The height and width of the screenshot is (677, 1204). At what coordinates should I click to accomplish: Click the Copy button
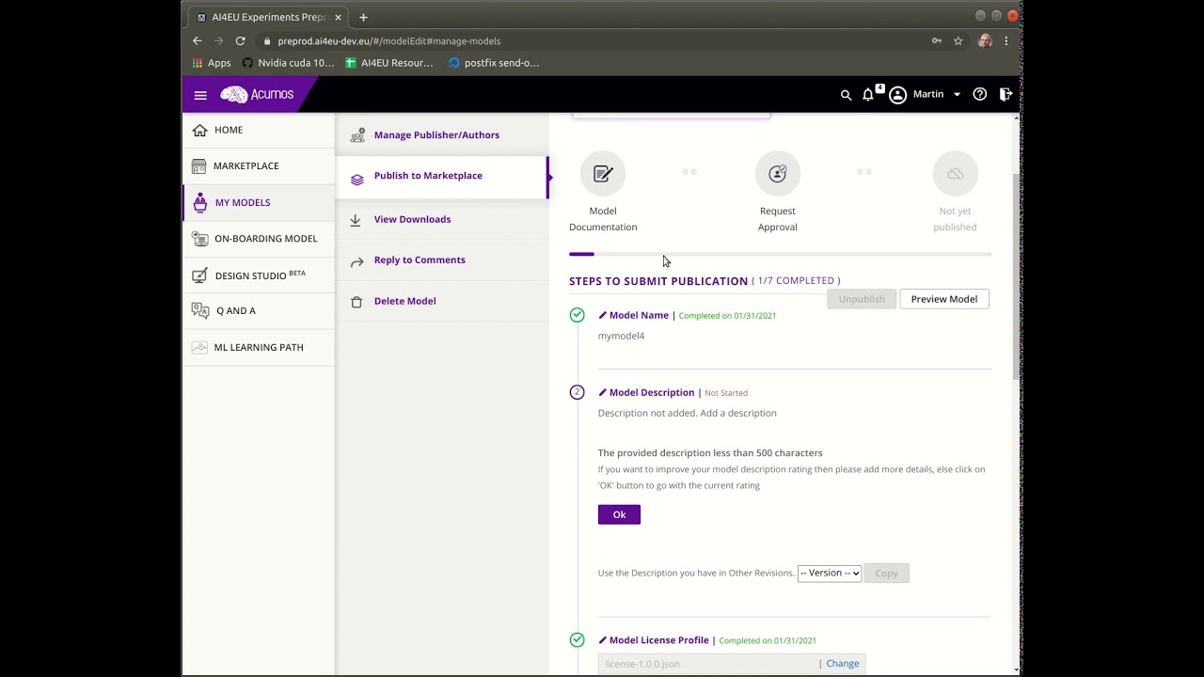tap(886, 573)
